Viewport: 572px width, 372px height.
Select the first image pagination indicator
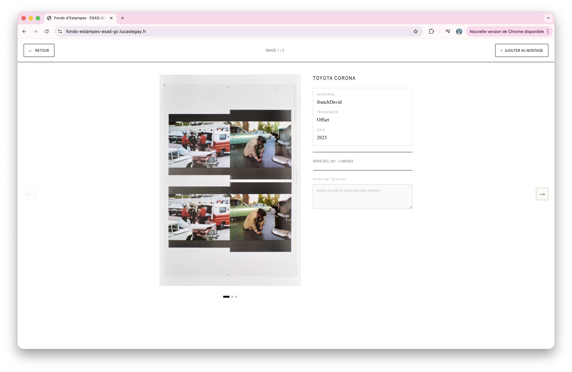226,297
